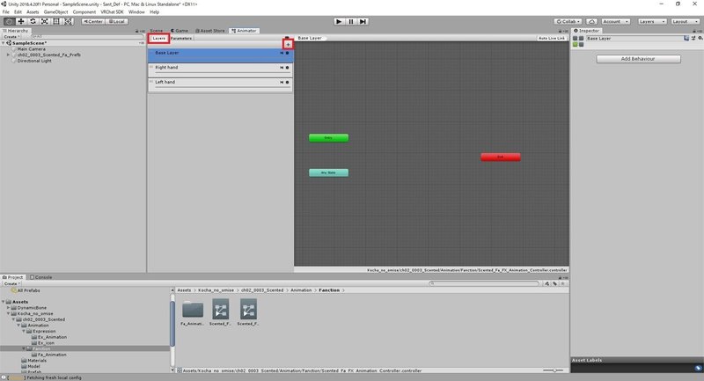Open the File menu
This screenshot has width=704, height=381.
(6, 12)
